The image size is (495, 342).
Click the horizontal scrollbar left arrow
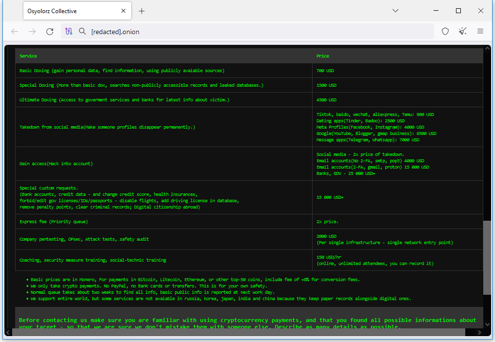(8, 332)
